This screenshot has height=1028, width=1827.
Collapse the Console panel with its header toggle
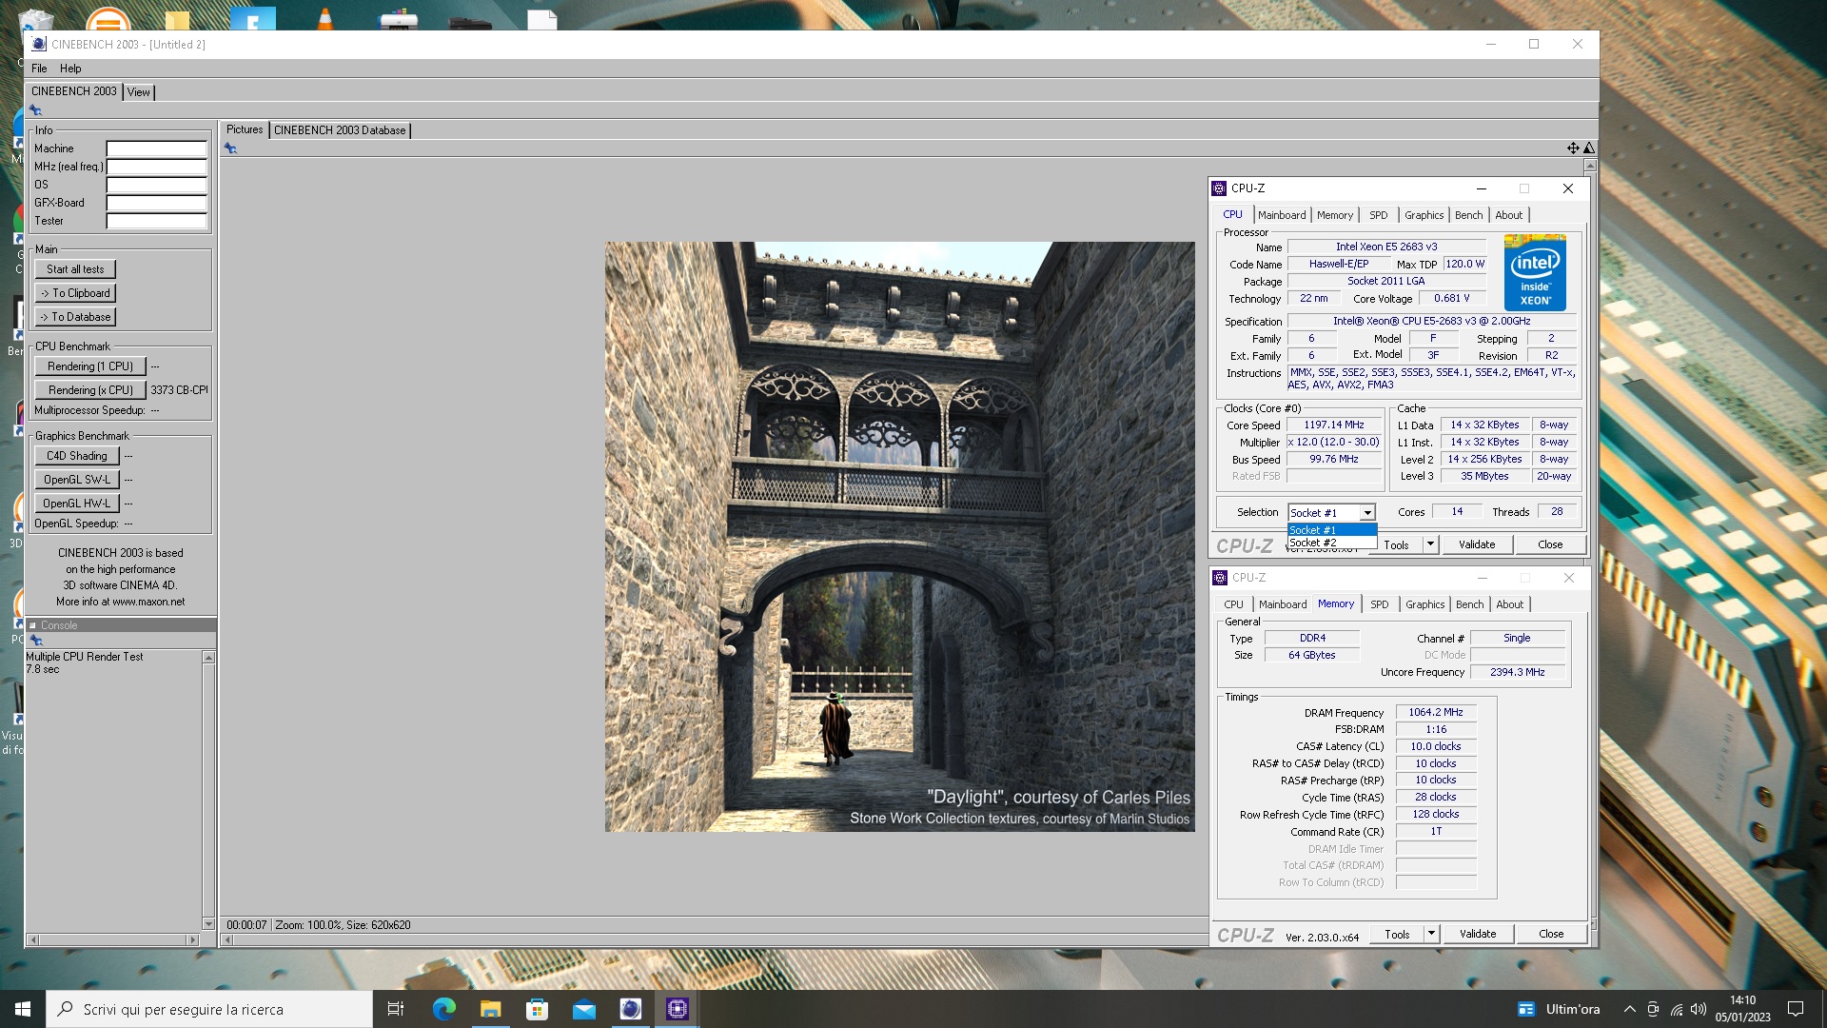(32, 625)
